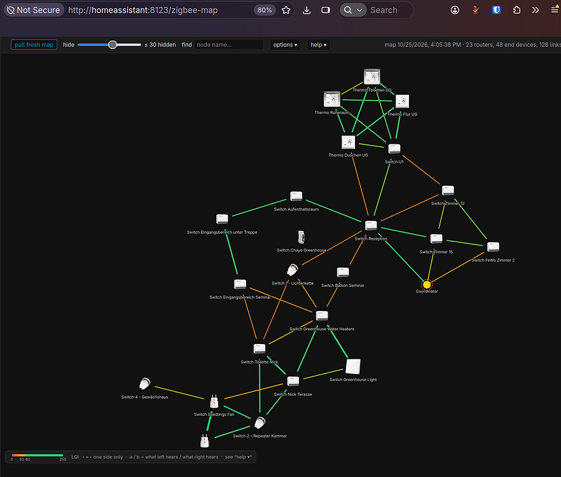The width and height of the screenshot is (561, 477).
Task: Select the Switch 4 - Gewächshaus node
Action: (x=144, y=384)
